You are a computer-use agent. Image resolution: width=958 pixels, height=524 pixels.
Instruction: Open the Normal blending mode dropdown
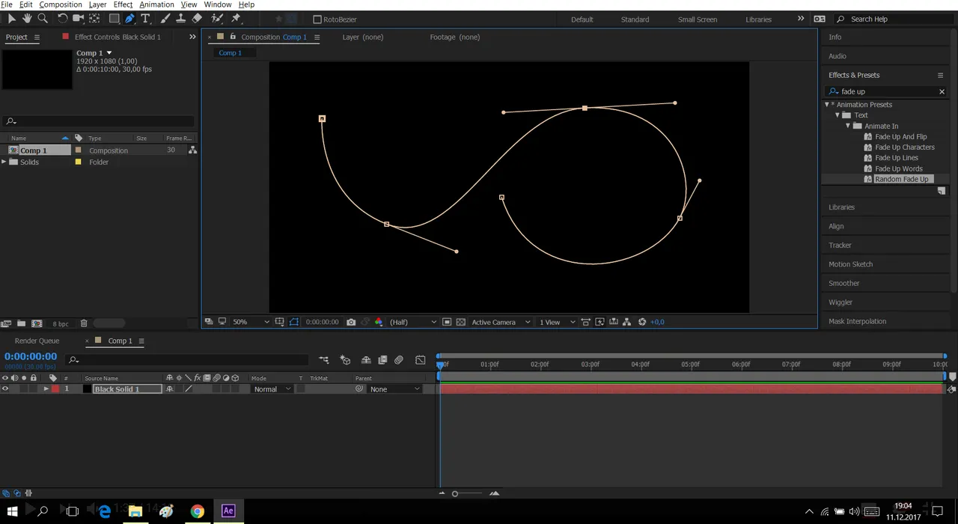pyautogui.click(x=272, y=389)
